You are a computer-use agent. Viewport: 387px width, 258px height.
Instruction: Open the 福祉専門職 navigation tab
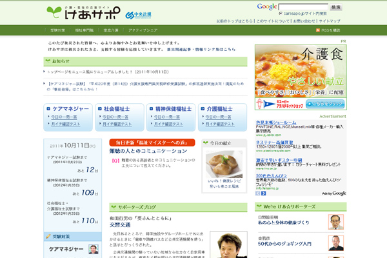click(84, 30)
